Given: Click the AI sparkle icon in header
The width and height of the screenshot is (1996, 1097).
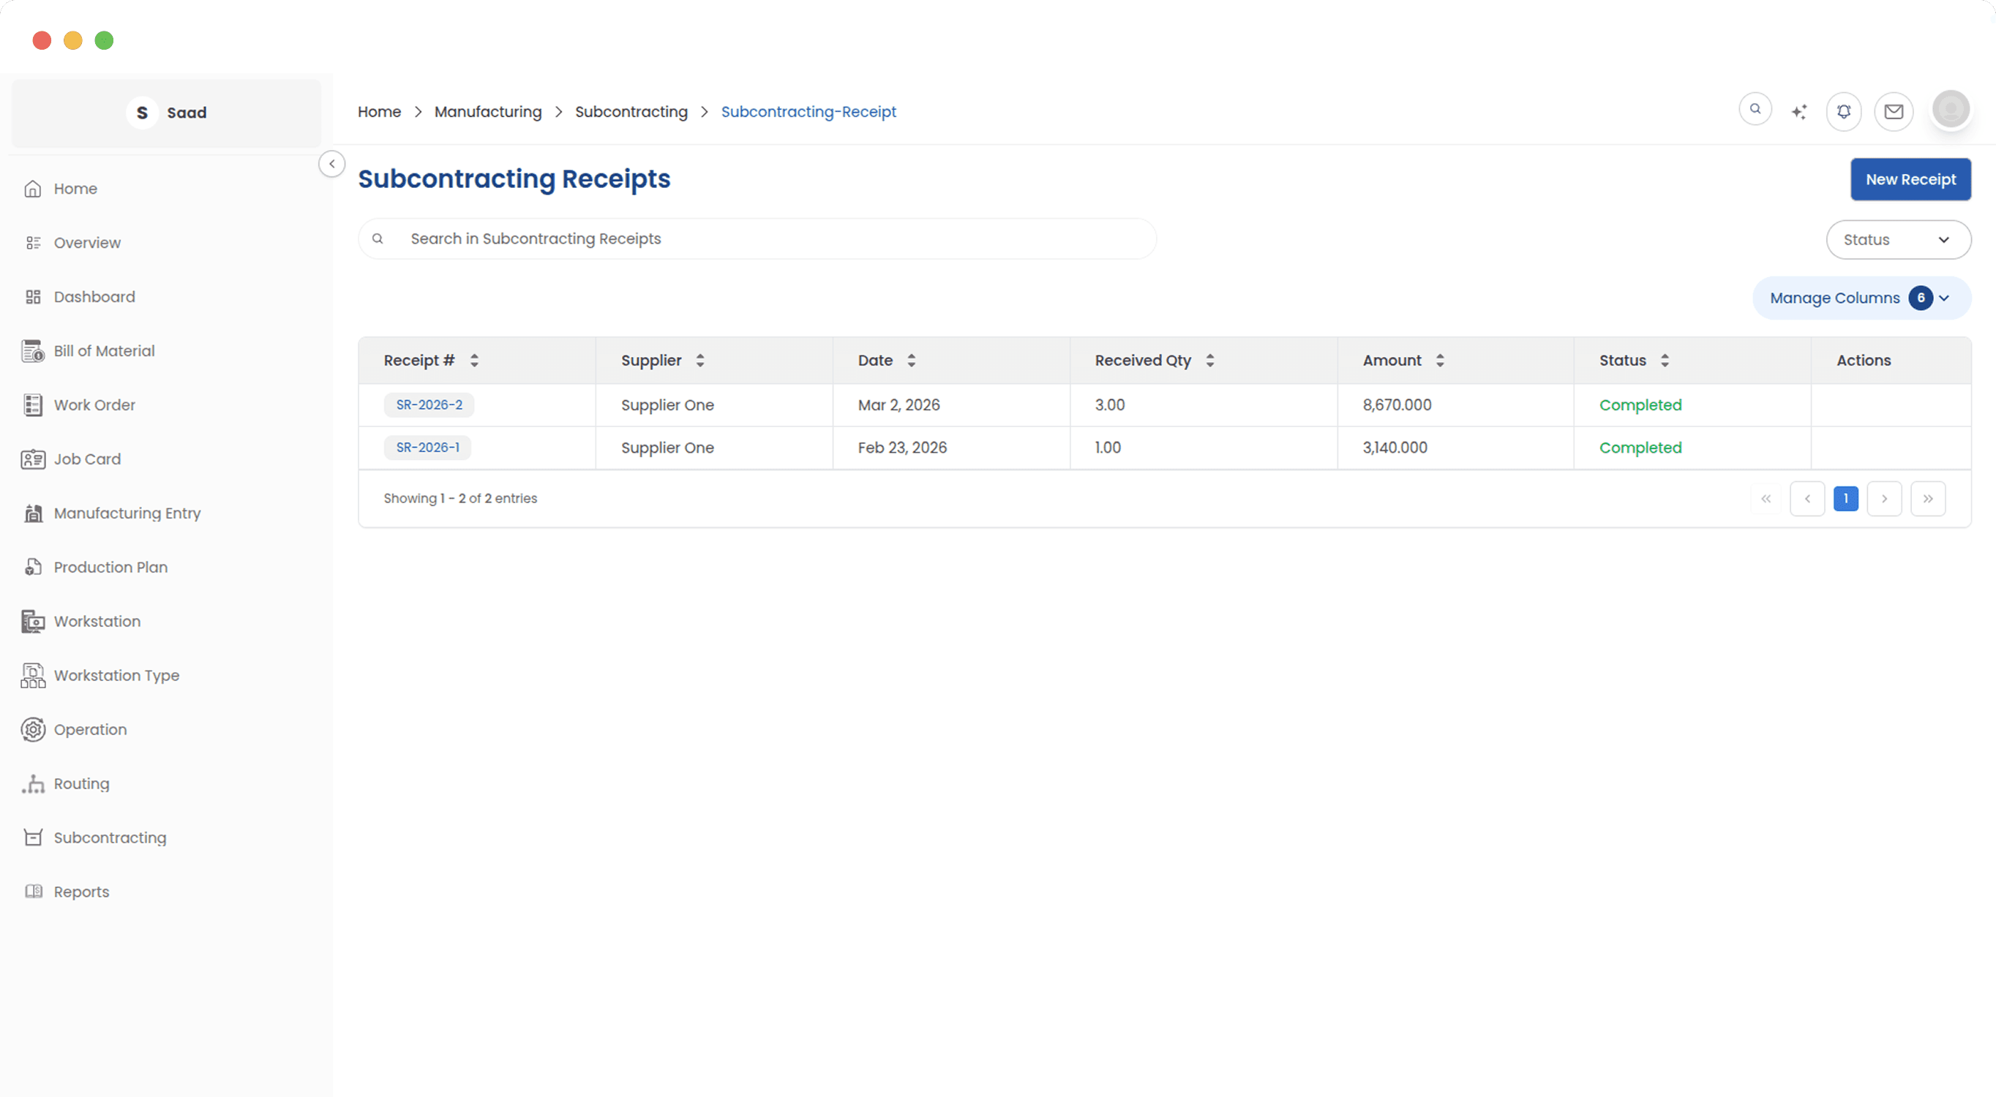Looking at the screenshot, I should click(x=1798, y=112).
